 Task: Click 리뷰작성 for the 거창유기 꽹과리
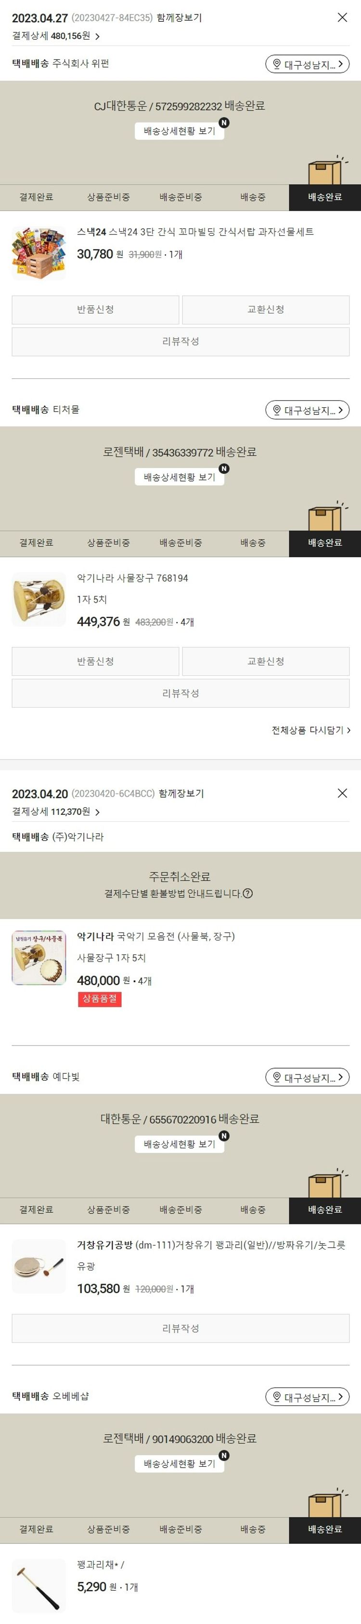click(180, 1328)
